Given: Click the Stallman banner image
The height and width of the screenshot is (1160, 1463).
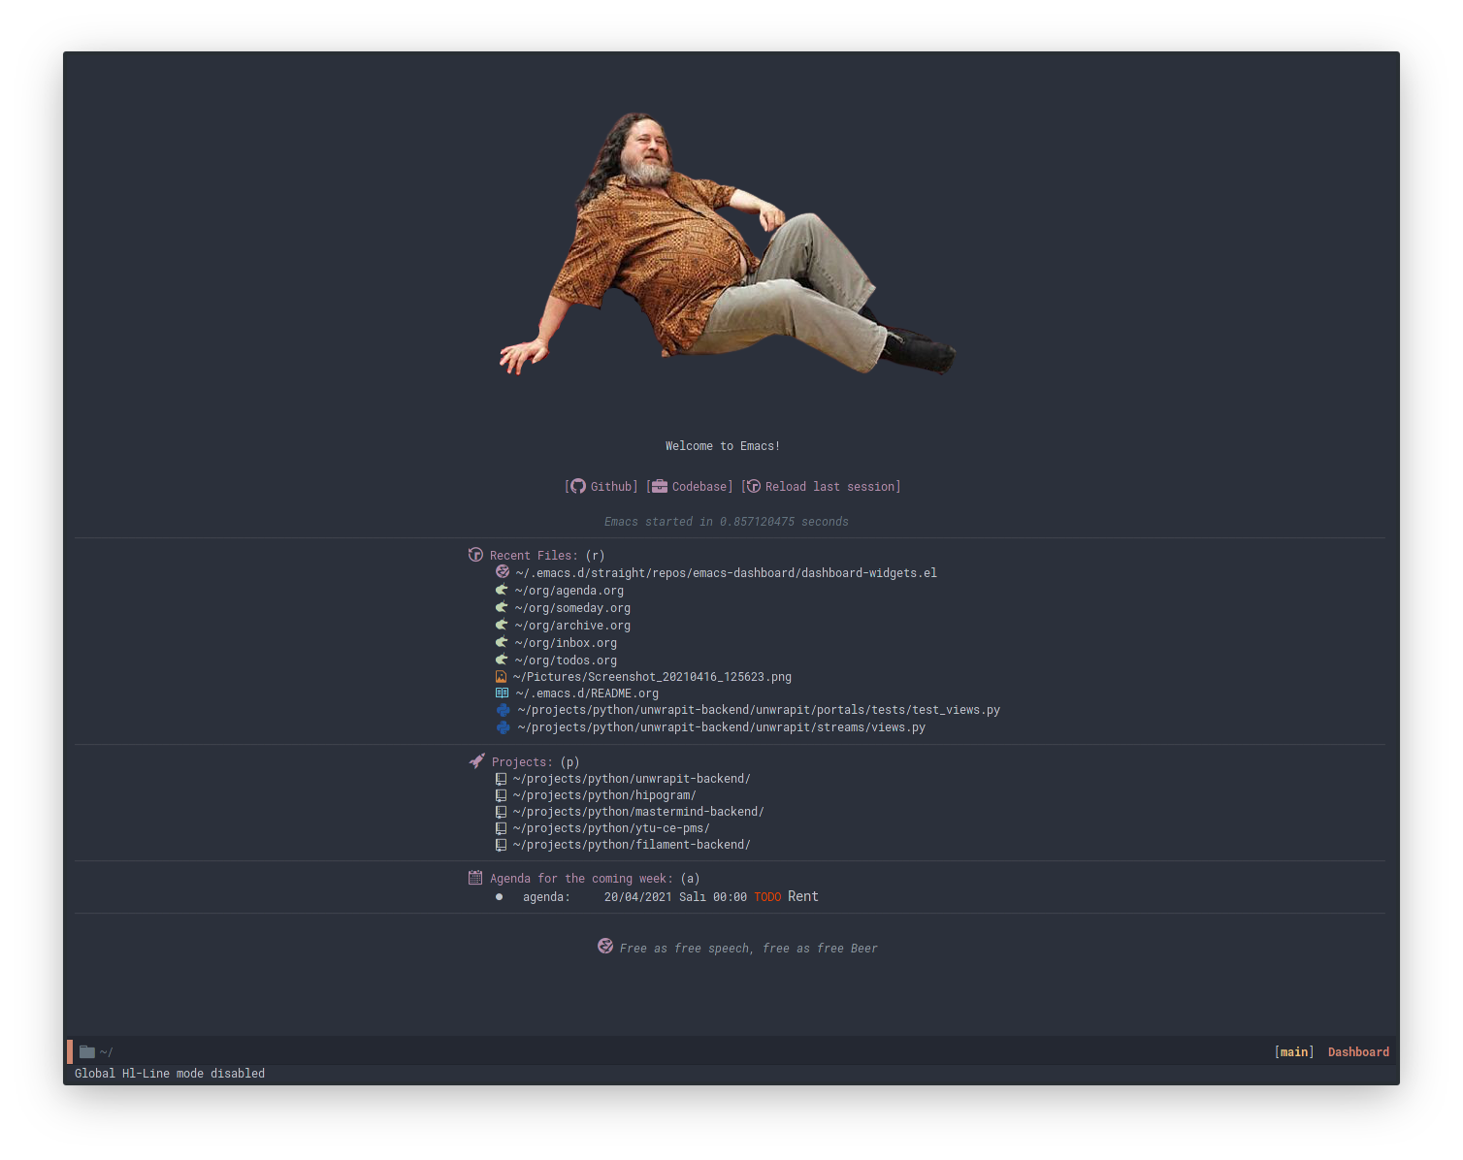Looking at the screenshot, I should [x=728, y=244].
